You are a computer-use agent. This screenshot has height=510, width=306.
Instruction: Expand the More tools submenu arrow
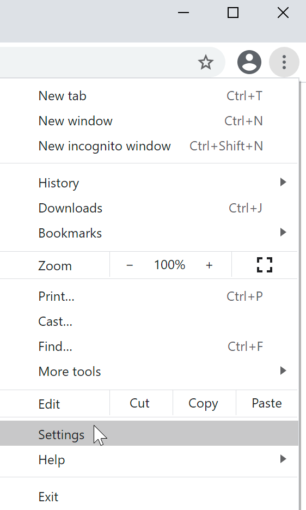point(283,371)
